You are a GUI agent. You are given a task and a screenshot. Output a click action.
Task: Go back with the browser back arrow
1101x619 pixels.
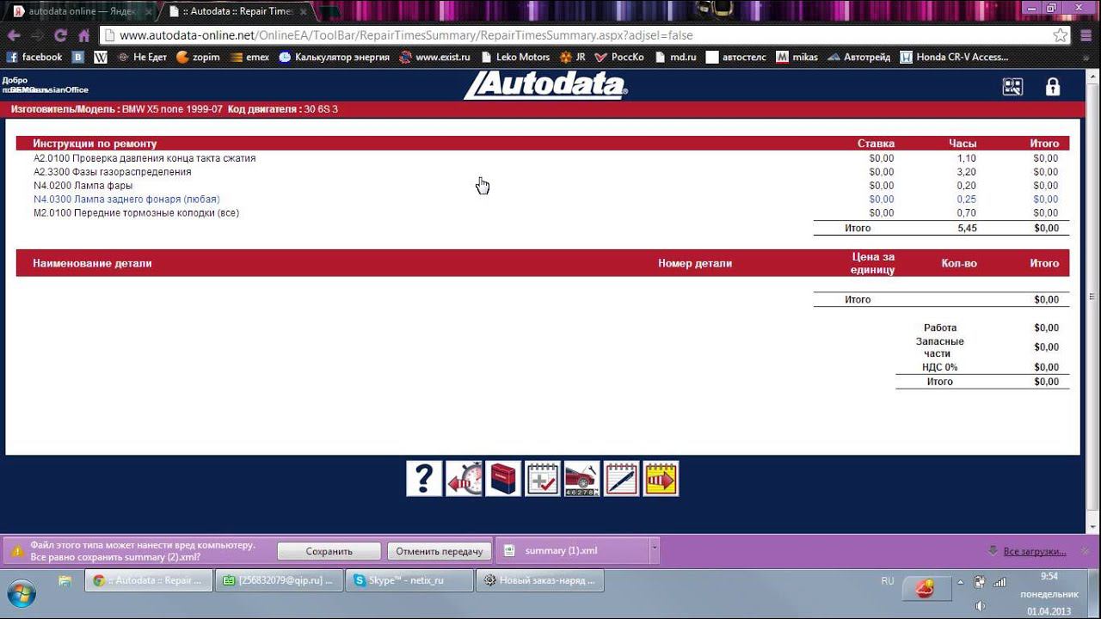tap(14, 35)
